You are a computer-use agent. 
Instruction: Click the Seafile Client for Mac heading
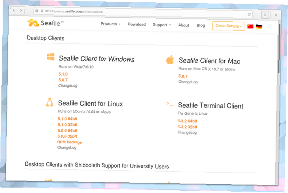point(209,61)
